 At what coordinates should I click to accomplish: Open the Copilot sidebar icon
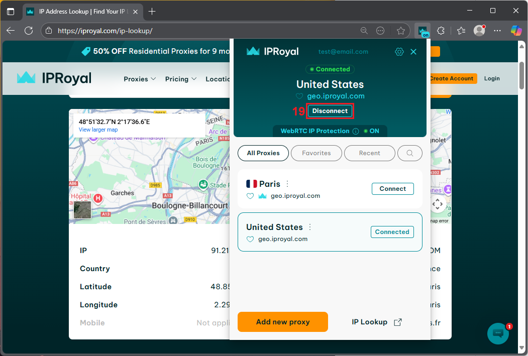(x=516, y=31)
